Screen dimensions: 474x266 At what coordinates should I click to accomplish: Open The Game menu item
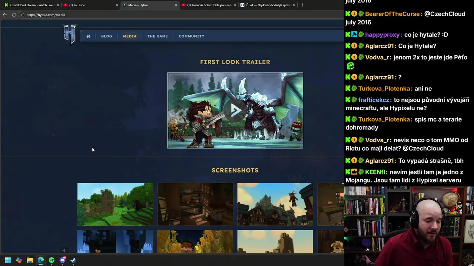click(x=157, y=36)
